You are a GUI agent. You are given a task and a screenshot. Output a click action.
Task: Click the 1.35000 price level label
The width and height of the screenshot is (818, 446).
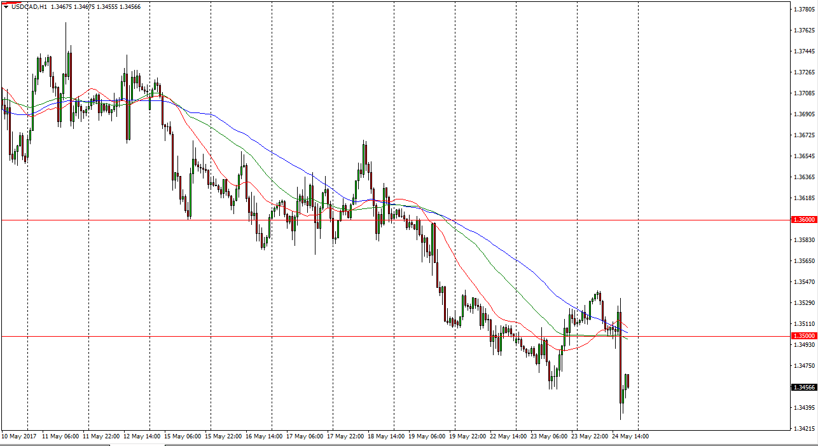[804, 335]
